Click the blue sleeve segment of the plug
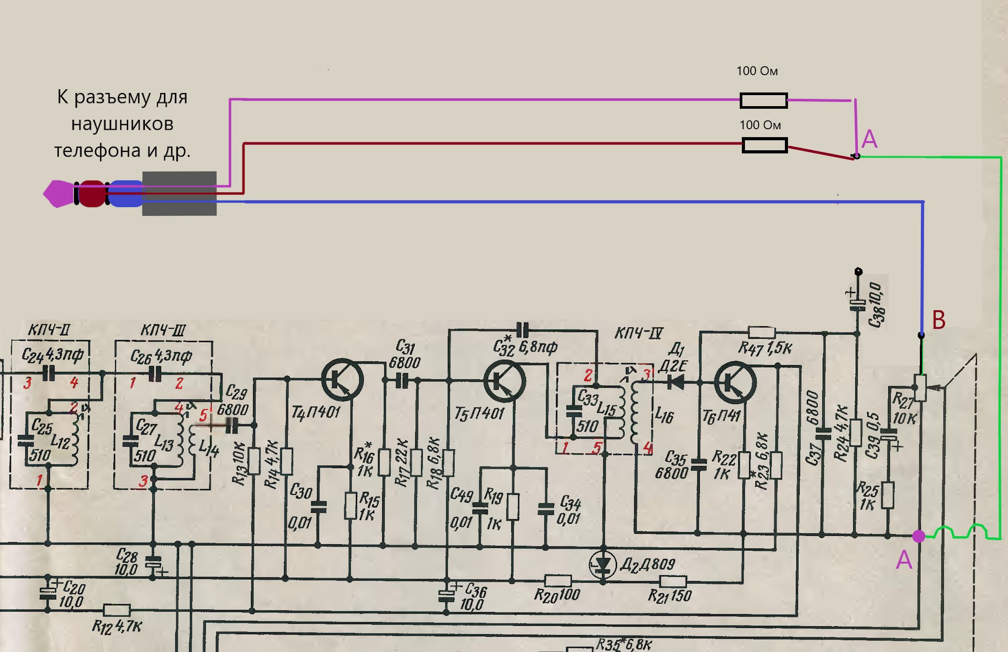This screenshot has height=652, width=1008. (x=126, y=193)
